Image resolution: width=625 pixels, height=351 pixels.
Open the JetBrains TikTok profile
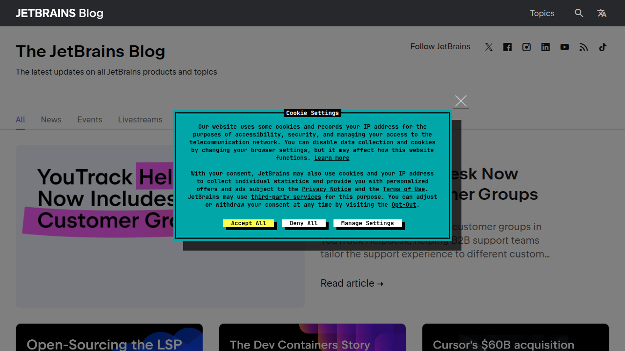click(x=603, y=47)
